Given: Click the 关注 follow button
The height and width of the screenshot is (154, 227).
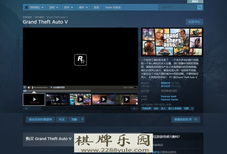Looking at the screenshot, I should point(61,119).
